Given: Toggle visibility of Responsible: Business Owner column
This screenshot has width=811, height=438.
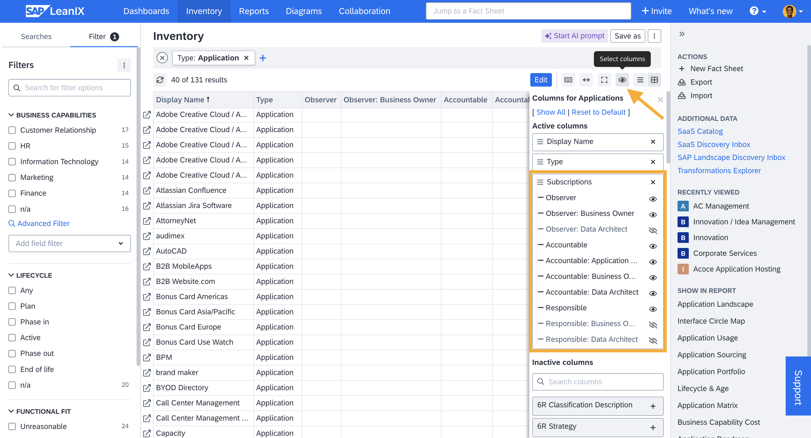Looking at the screenshot, I should click(x=654, y=323).
